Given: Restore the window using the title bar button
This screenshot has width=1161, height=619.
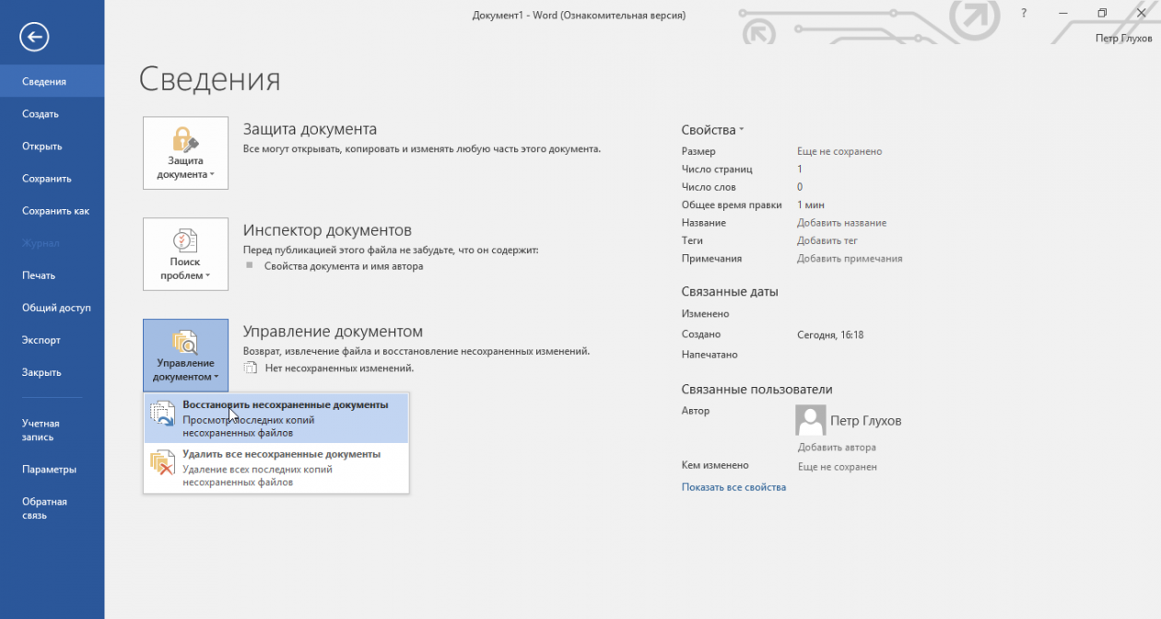Looking at the screenshot, I should (1102, 13).
